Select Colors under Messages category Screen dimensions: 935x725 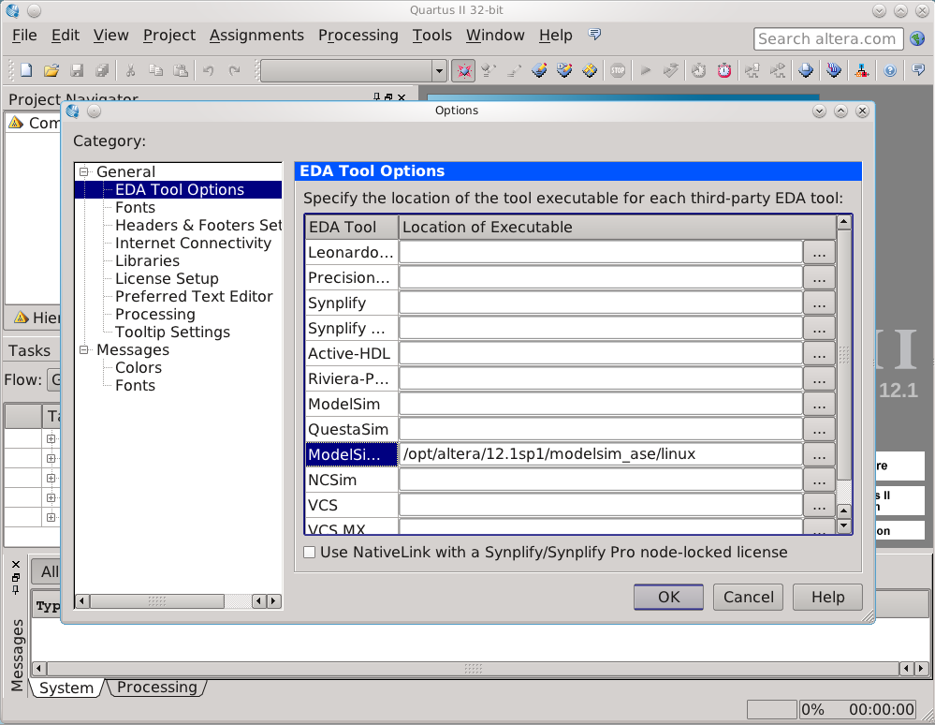(138, 367)
